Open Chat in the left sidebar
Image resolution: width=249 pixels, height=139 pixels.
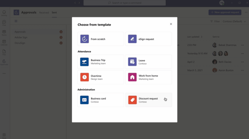pos(4,23)
